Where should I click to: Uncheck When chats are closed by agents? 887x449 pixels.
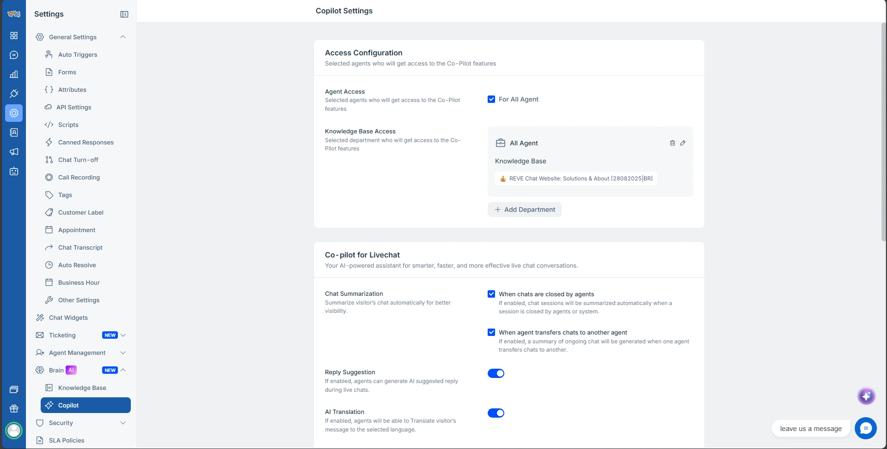pos(491,294)
